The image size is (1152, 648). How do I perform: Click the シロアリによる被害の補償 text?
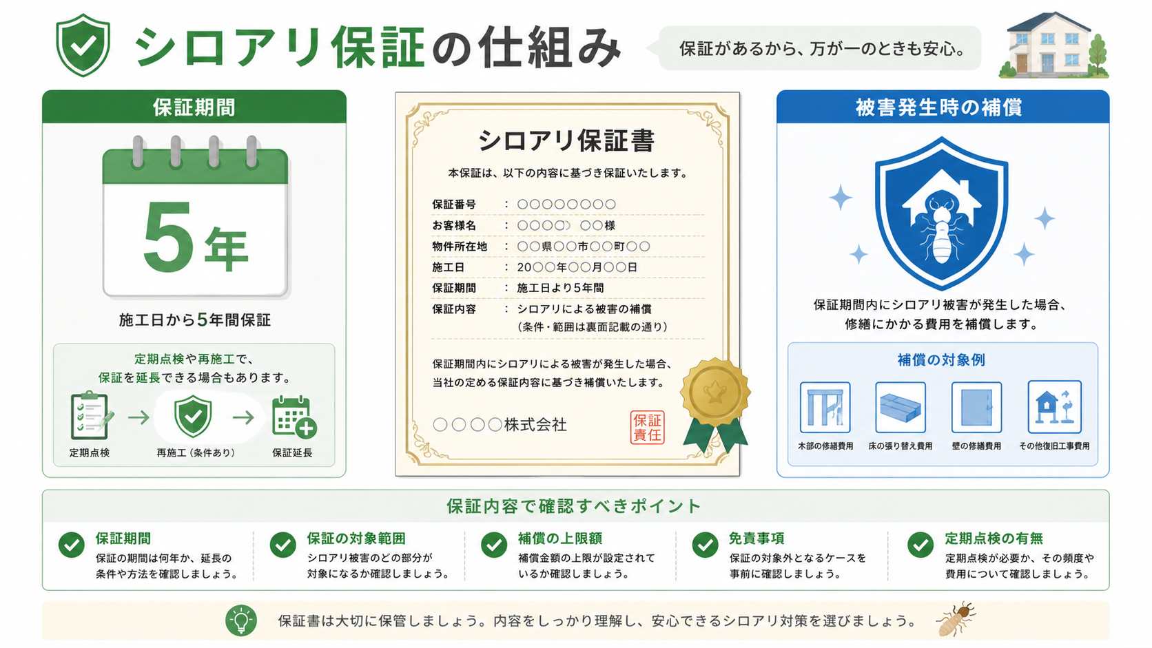coord(584,309)
